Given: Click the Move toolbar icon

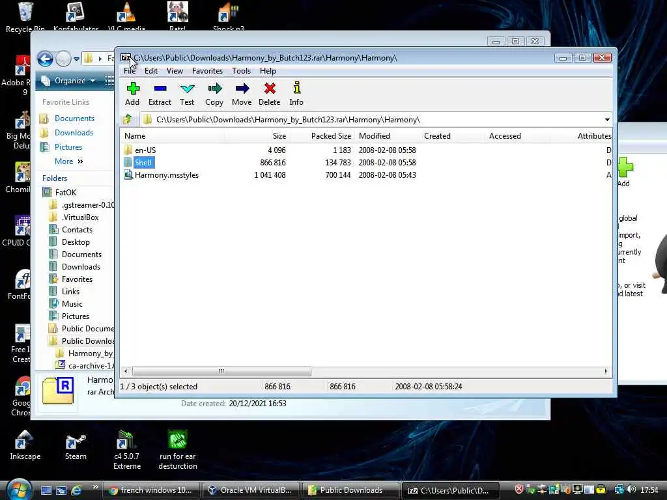Looking at the screenshot, I should coord(242,94).
